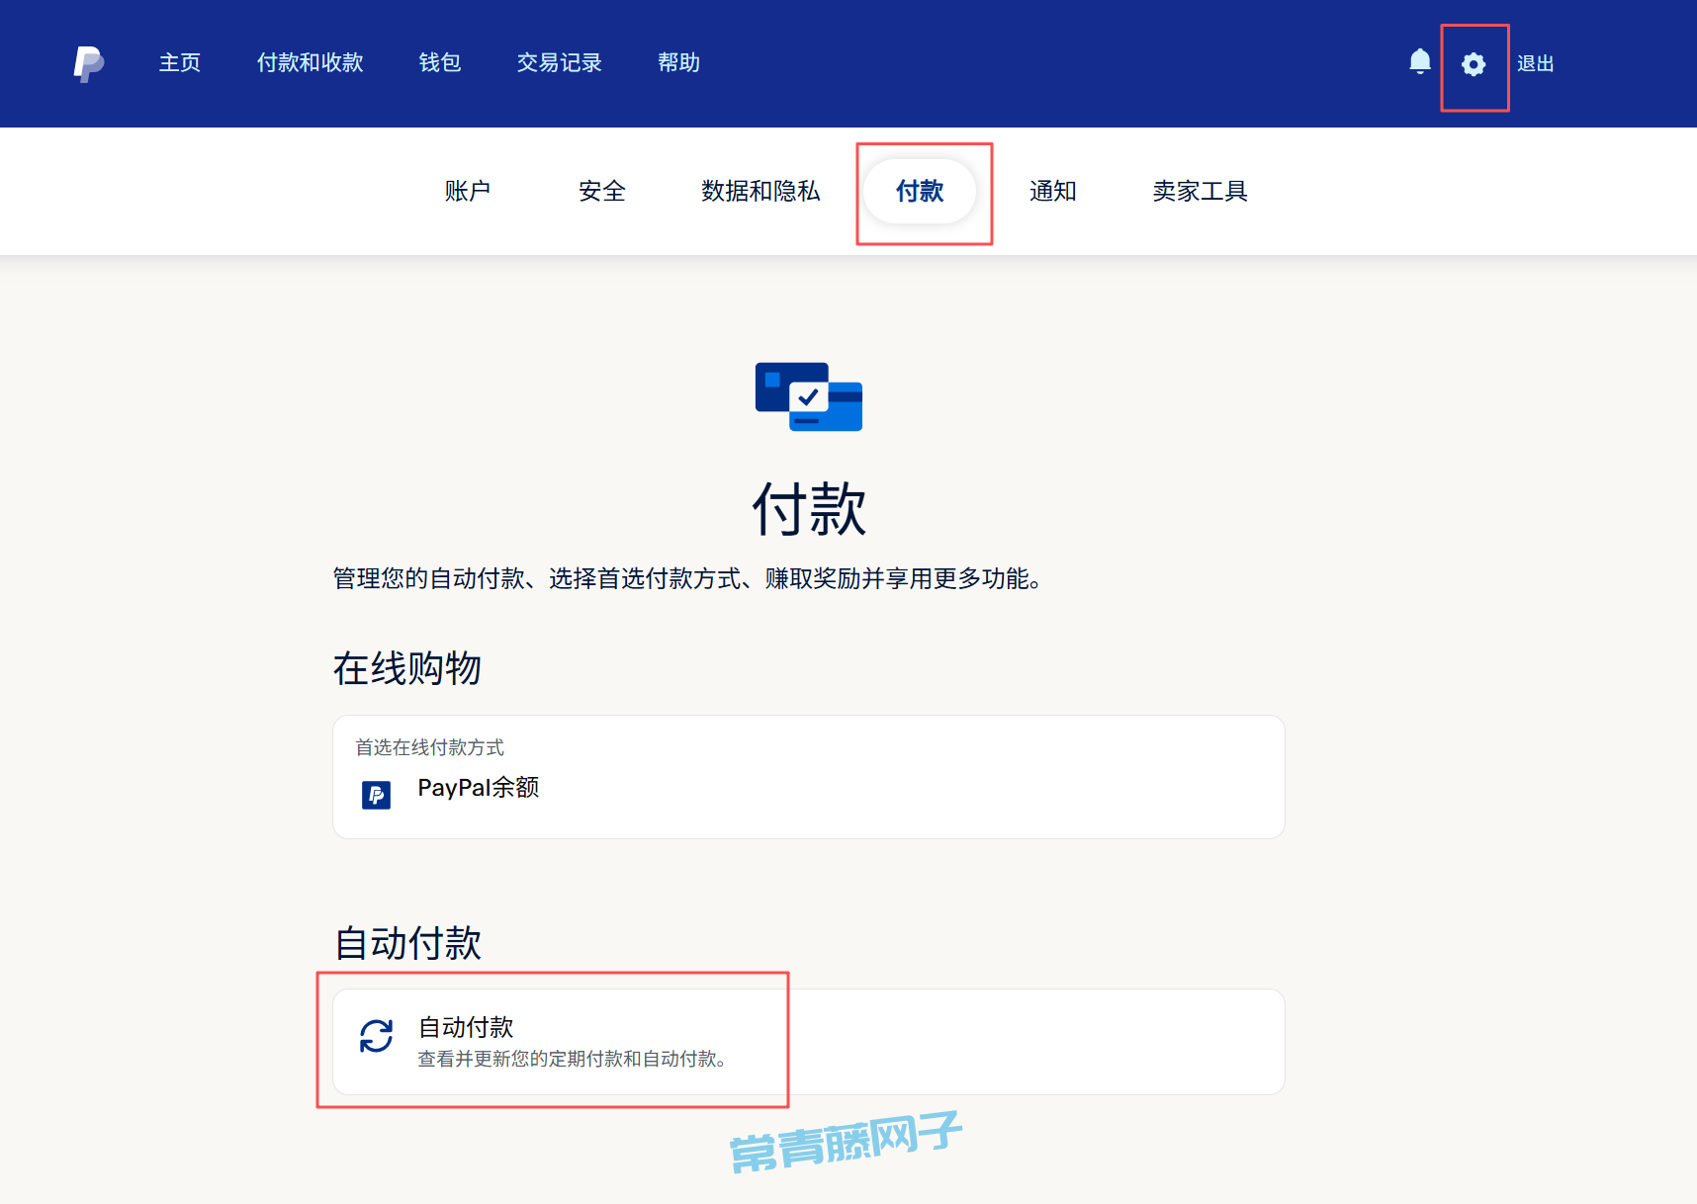Open the notifications bell
Viewport: 1697px width, 1204px height.
(1419, 62)
